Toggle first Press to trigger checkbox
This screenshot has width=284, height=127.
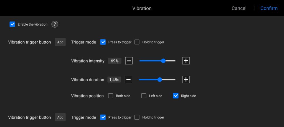[103, 42]
